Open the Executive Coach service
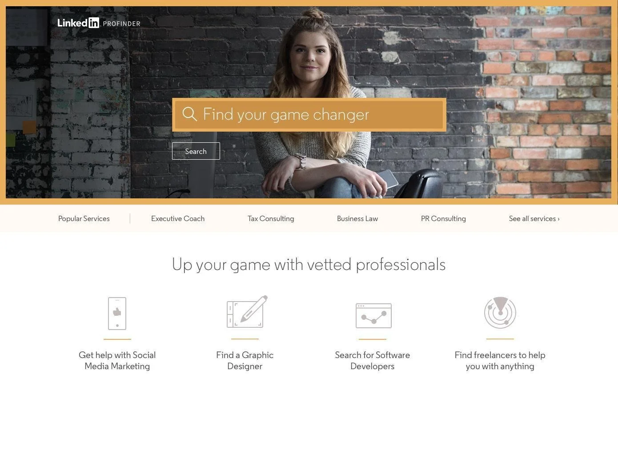 tap(178, 218)
